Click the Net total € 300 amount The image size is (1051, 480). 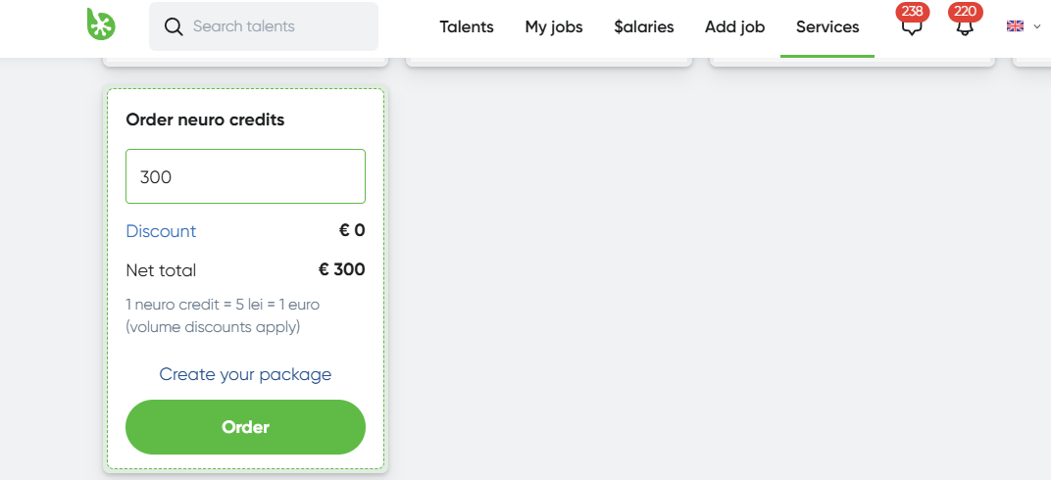coord(342,269)
